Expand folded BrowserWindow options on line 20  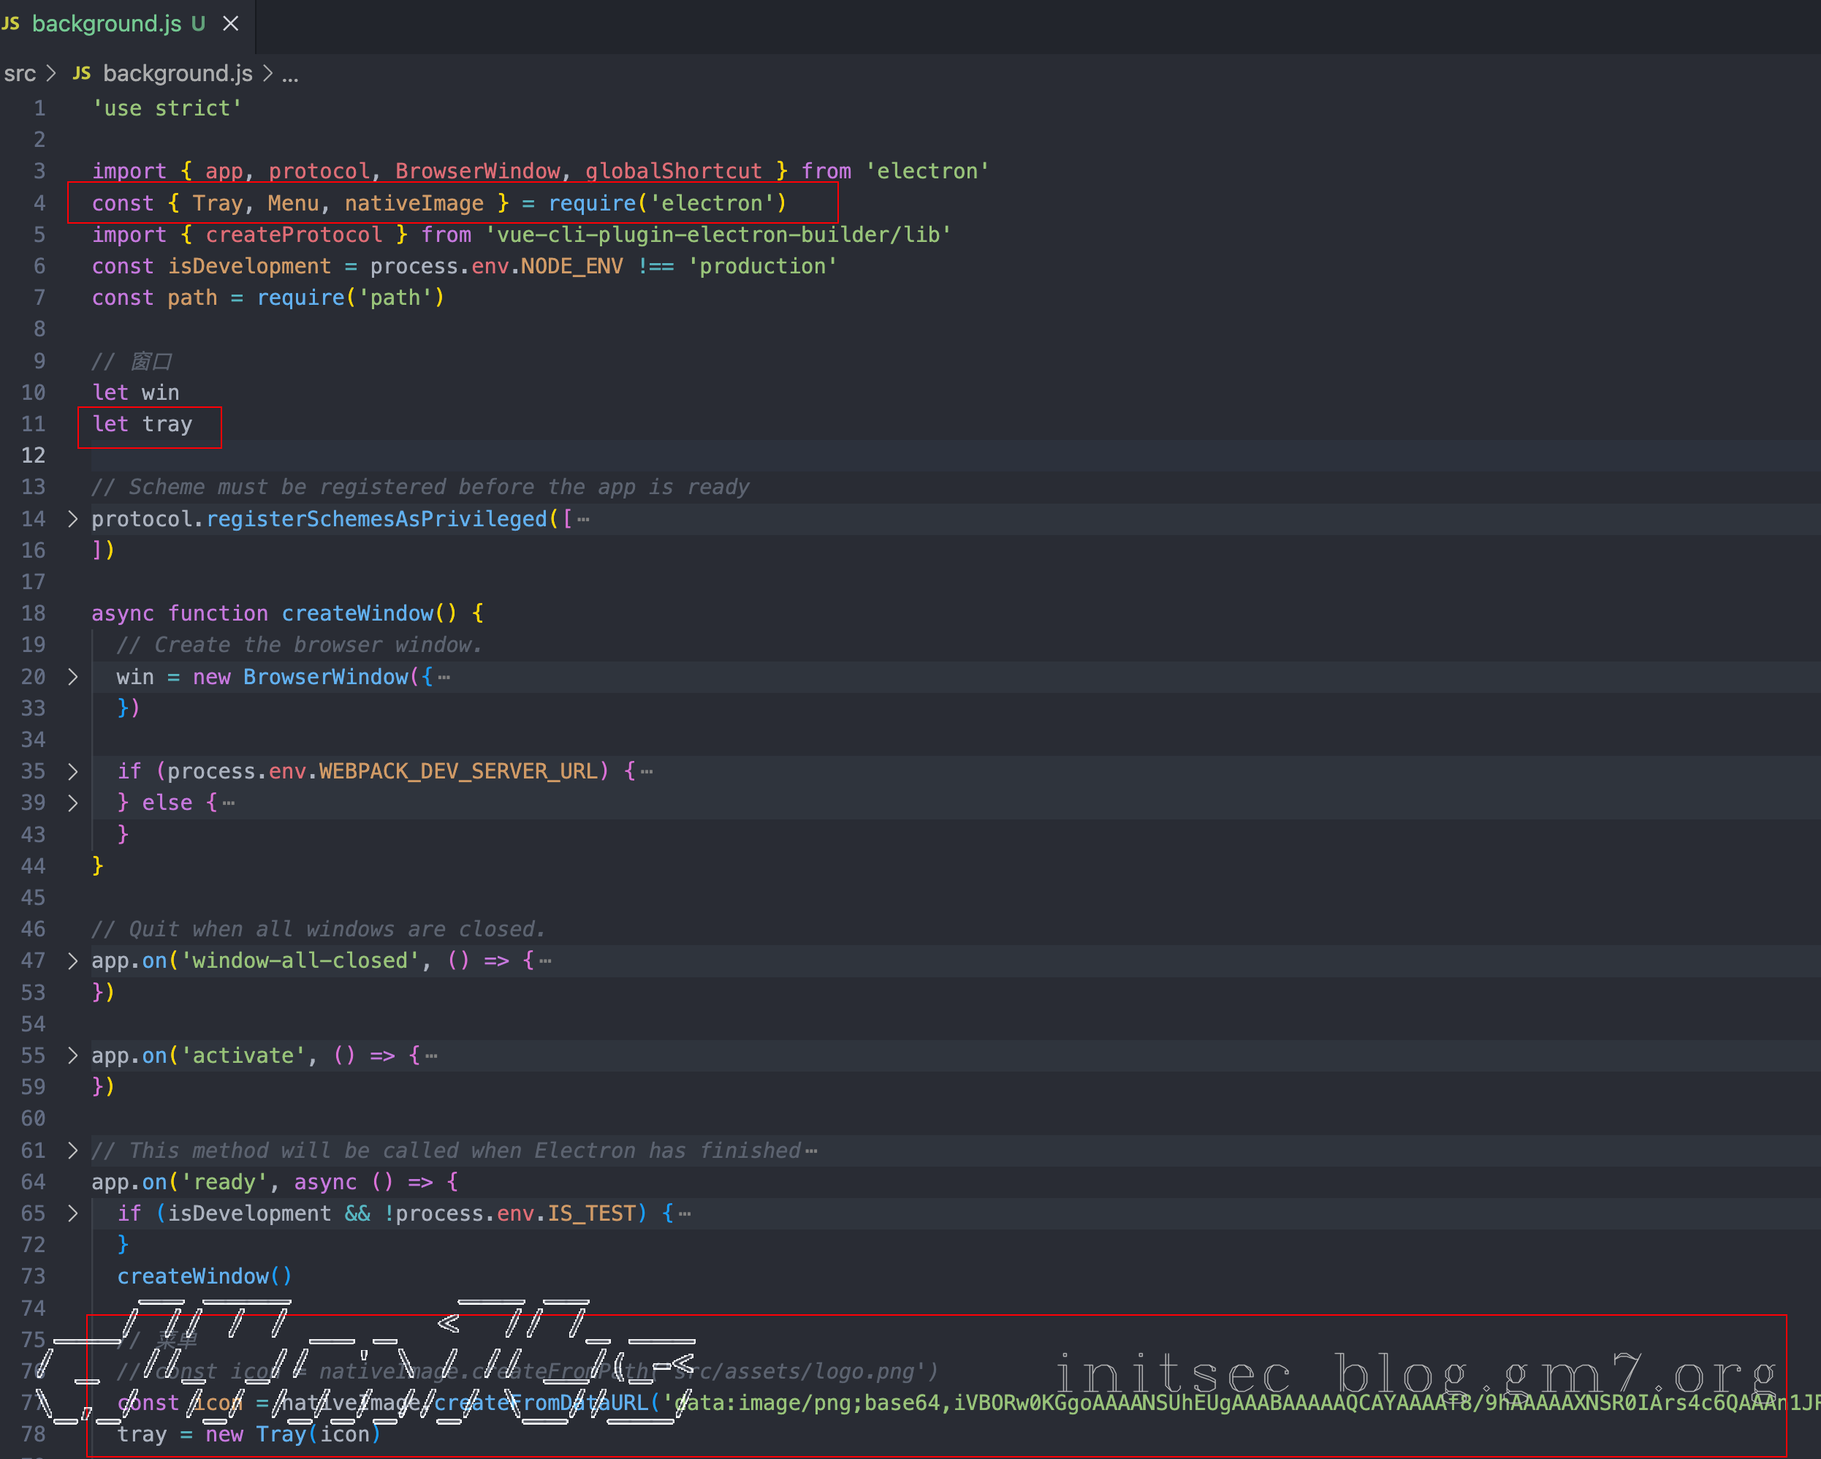(x=72, y=677)
